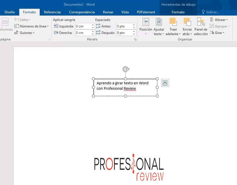Click the text box rotation handle
The image size is (237, 185).
pos(126,69)
